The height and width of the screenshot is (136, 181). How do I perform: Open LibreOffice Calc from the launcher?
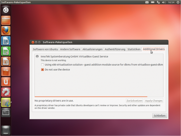click(6, 51)
